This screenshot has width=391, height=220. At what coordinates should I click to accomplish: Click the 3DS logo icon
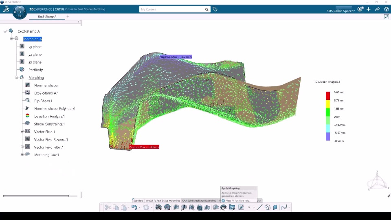click(6, 9)
